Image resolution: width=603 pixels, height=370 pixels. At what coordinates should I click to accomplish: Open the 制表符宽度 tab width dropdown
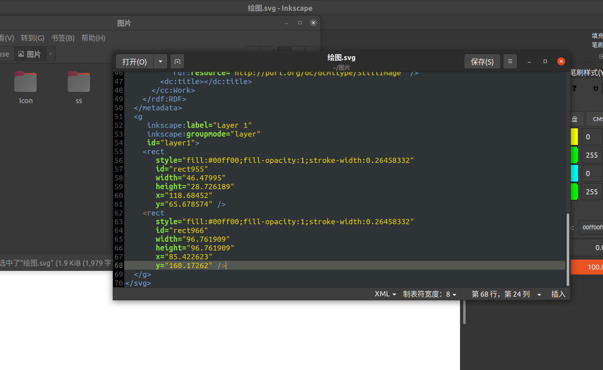tap(429, 294)
